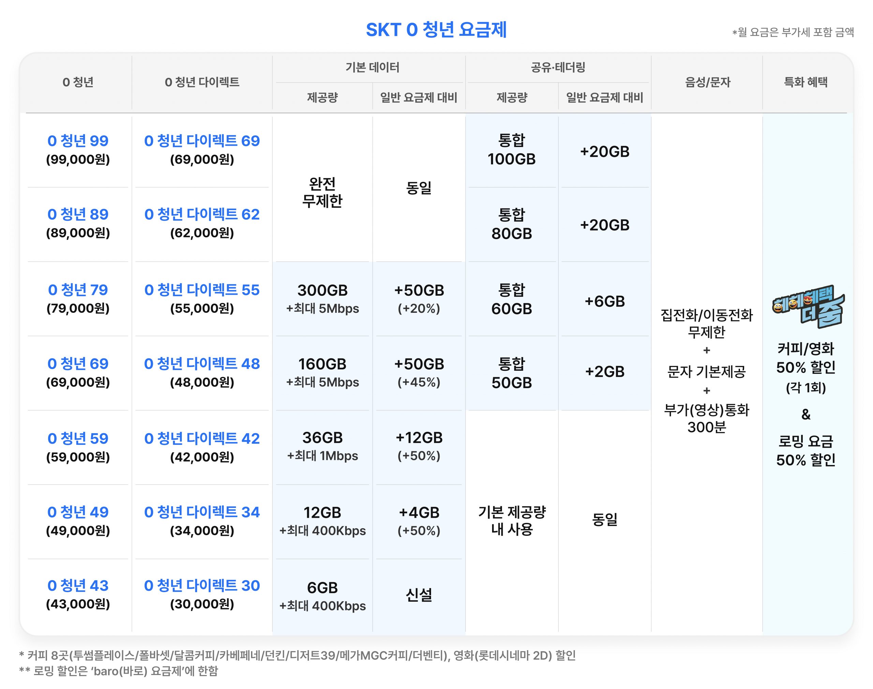Select the 0 청년 다이렉트 69 plan

[x=202, y=141]
